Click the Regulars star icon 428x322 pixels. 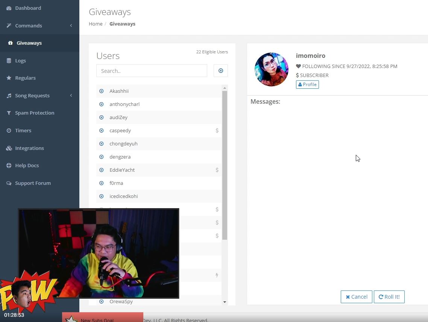pos(9,78)
